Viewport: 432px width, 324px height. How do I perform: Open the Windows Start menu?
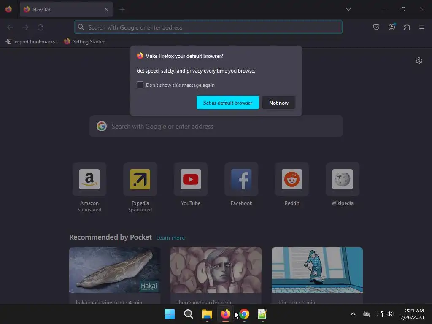coord(170,314)
